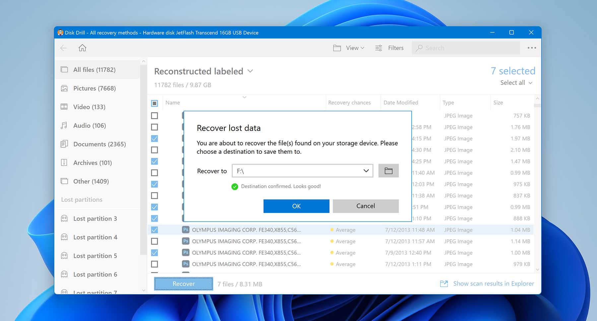Check the box for the 2.10 MB file
The height and width of the screenshot is (321, 597).
pyautogui.click(x=155, y=150)
